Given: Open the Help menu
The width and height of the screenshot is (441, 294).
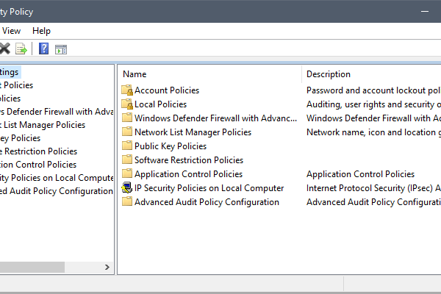Looking at the screenshot, I should (41, 31).
